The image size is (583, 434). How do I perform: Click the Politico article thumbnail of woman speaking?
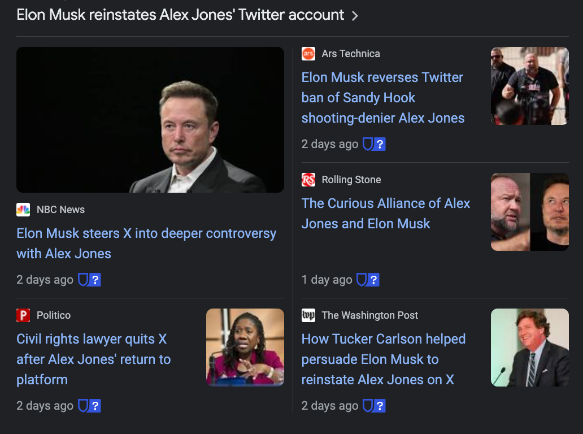pyautogui.click(x=245, y=348)
